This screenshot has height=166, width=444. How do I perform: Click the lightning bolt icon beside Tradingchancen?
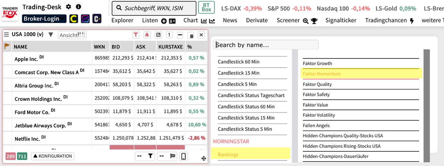click(412, 21)
